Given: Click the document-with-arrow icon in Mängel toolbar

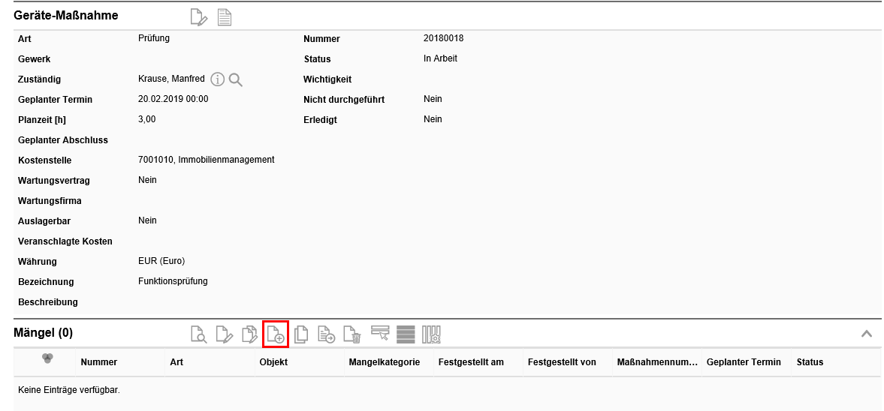Looking at the screenshot, I should click(327, 334).
